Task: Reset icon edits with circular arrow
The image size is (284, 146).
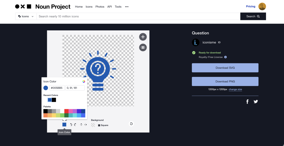Action: tap(131, 124)
